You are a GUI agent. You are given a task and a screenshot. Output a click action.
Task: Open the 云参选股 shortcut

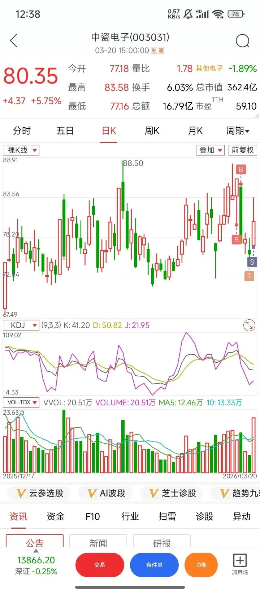[x=39, y=493]
